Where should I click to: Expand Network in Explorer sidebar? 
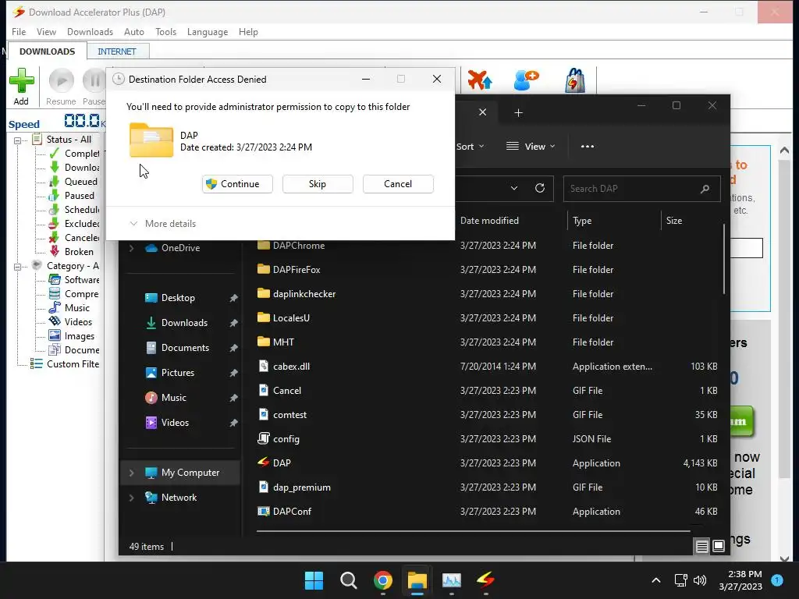click(x=131, y=498)
